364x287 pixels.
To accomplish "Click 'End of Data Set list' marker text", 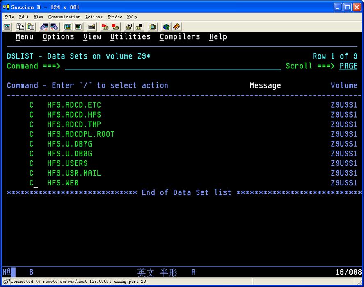I will (186, 192).
